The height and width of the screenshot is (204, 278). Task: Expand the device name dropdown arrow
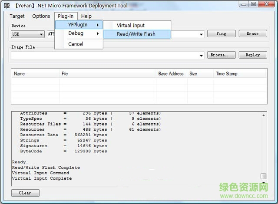[x=202, y=34]
